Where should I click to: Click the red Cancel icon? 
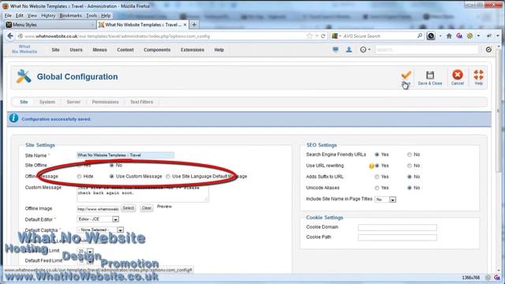pos(458,75)
